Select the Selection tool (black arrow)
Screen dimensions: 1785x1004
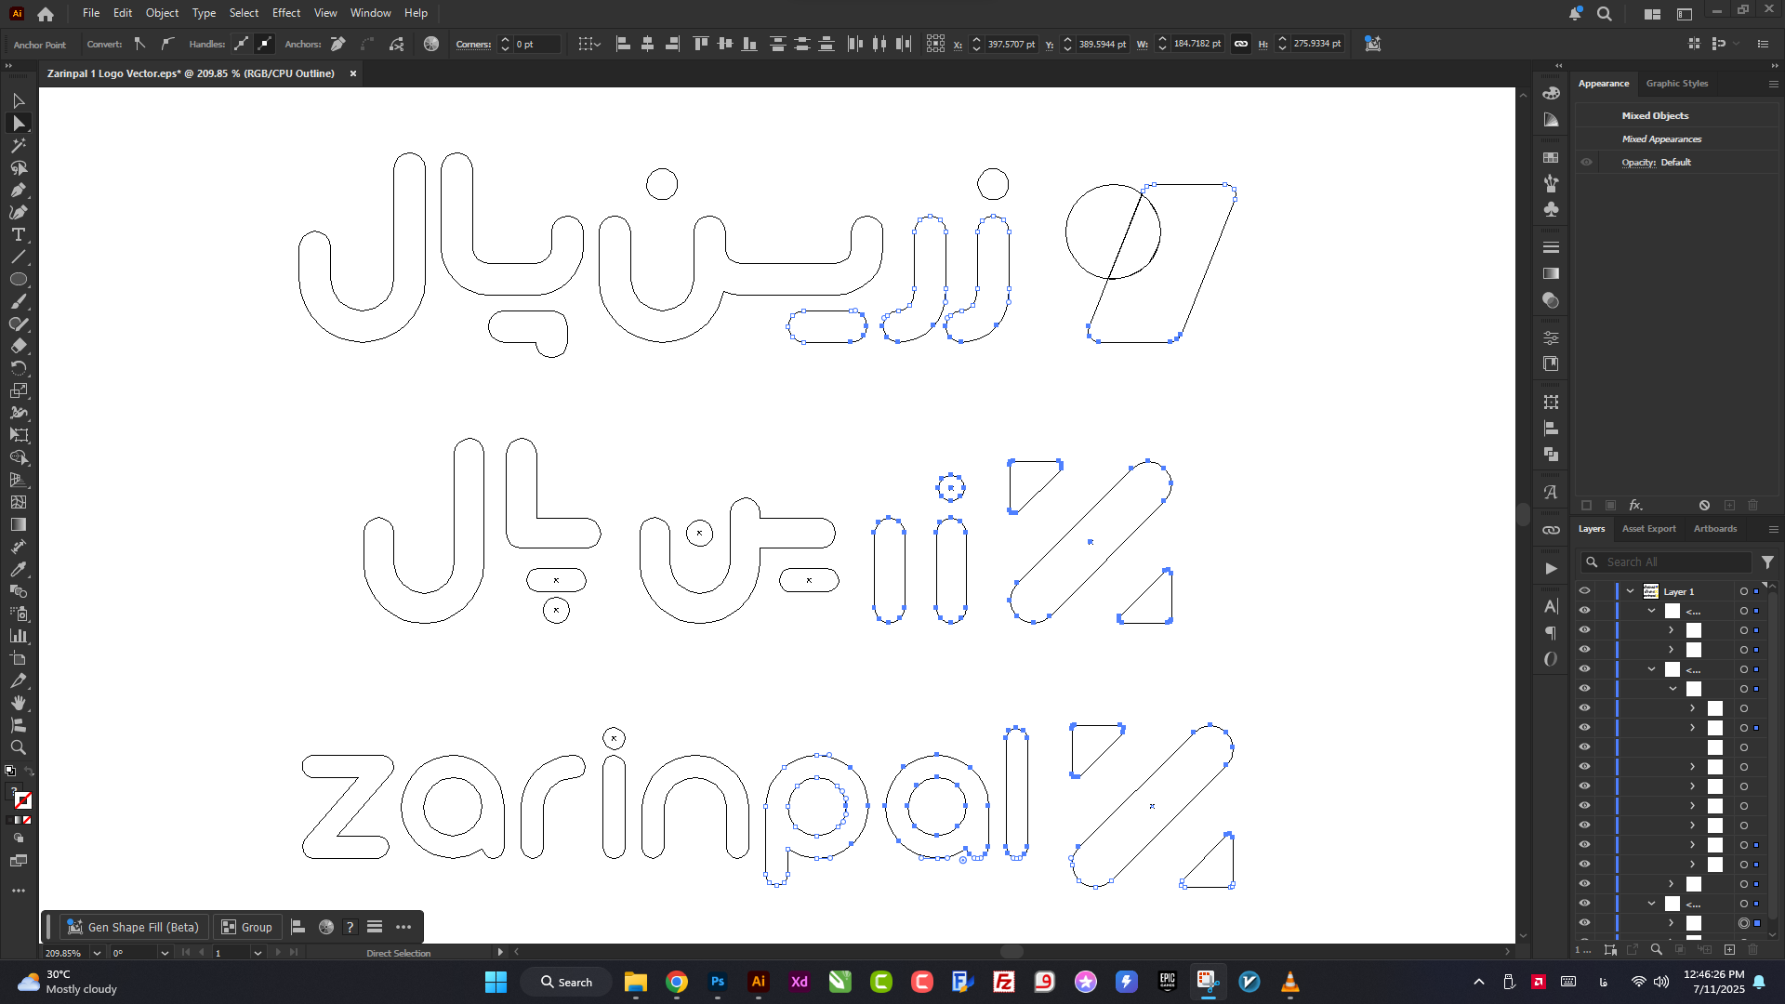point(19,100)
